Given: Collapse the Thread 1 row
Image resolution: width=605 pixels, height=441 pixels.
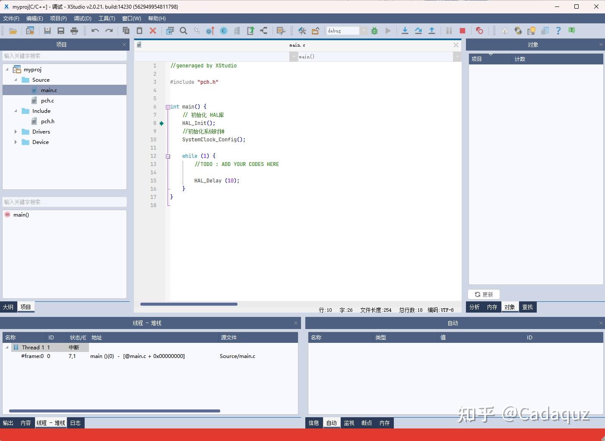Looking at the screenshot, I should coord(7,347).
